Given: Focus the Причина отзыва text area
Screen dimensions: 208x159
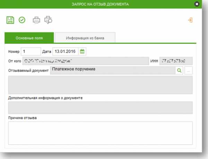Looking at the screenshot, I should coord(100,133).
